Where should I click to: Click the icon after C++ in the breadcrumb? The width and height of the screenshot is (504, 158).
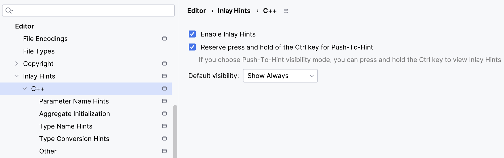pos(286,11)
